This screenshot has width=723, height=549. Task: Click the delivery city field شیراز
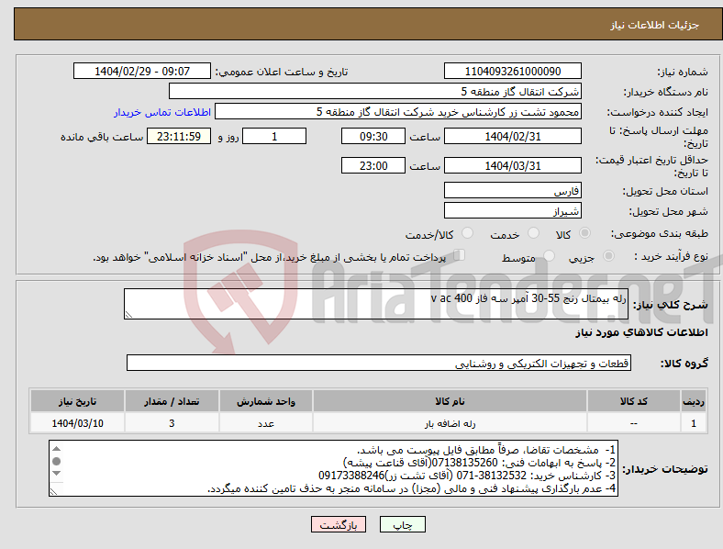512,211
